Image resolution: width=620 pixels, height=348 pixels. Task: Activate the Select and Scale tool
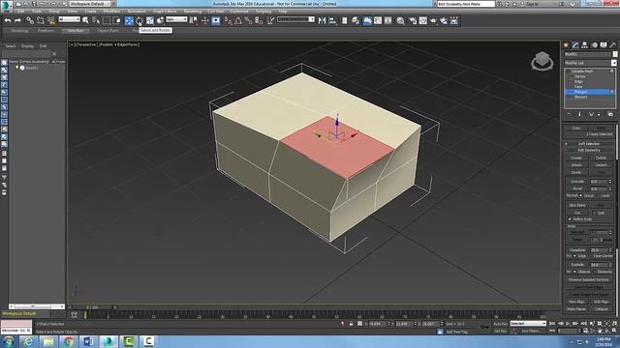pos(150,20)
